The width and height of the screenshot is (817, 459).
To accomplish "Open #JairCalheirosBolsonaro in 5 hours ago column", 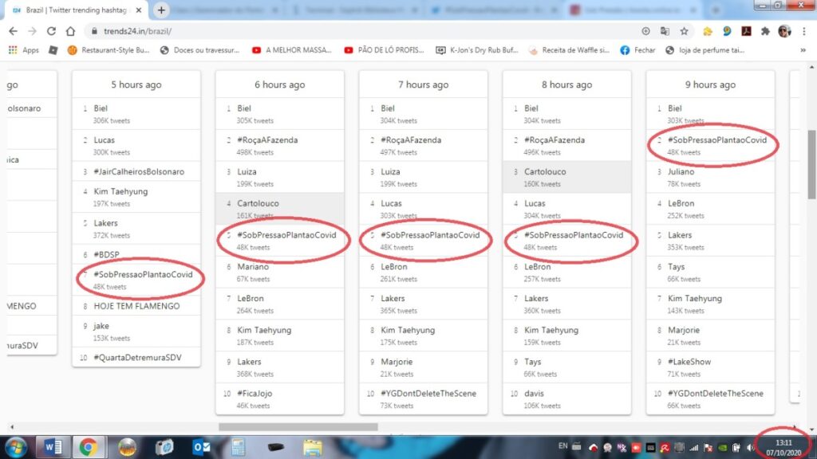I will [139, 172].
